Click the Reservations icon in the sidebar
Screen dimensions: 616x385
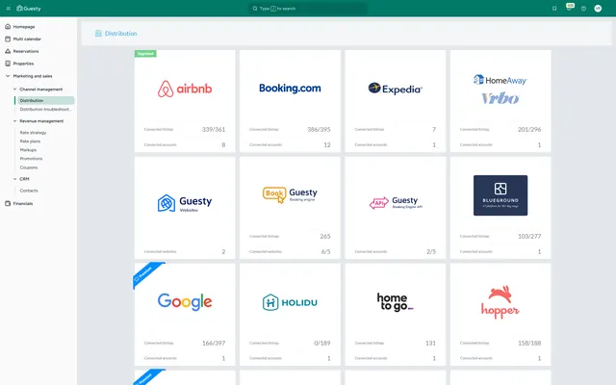(8, 51)
